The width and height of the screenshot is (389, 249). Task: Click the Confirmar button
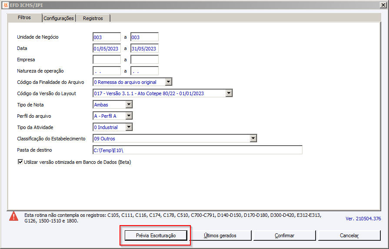[x=285, y=236]
